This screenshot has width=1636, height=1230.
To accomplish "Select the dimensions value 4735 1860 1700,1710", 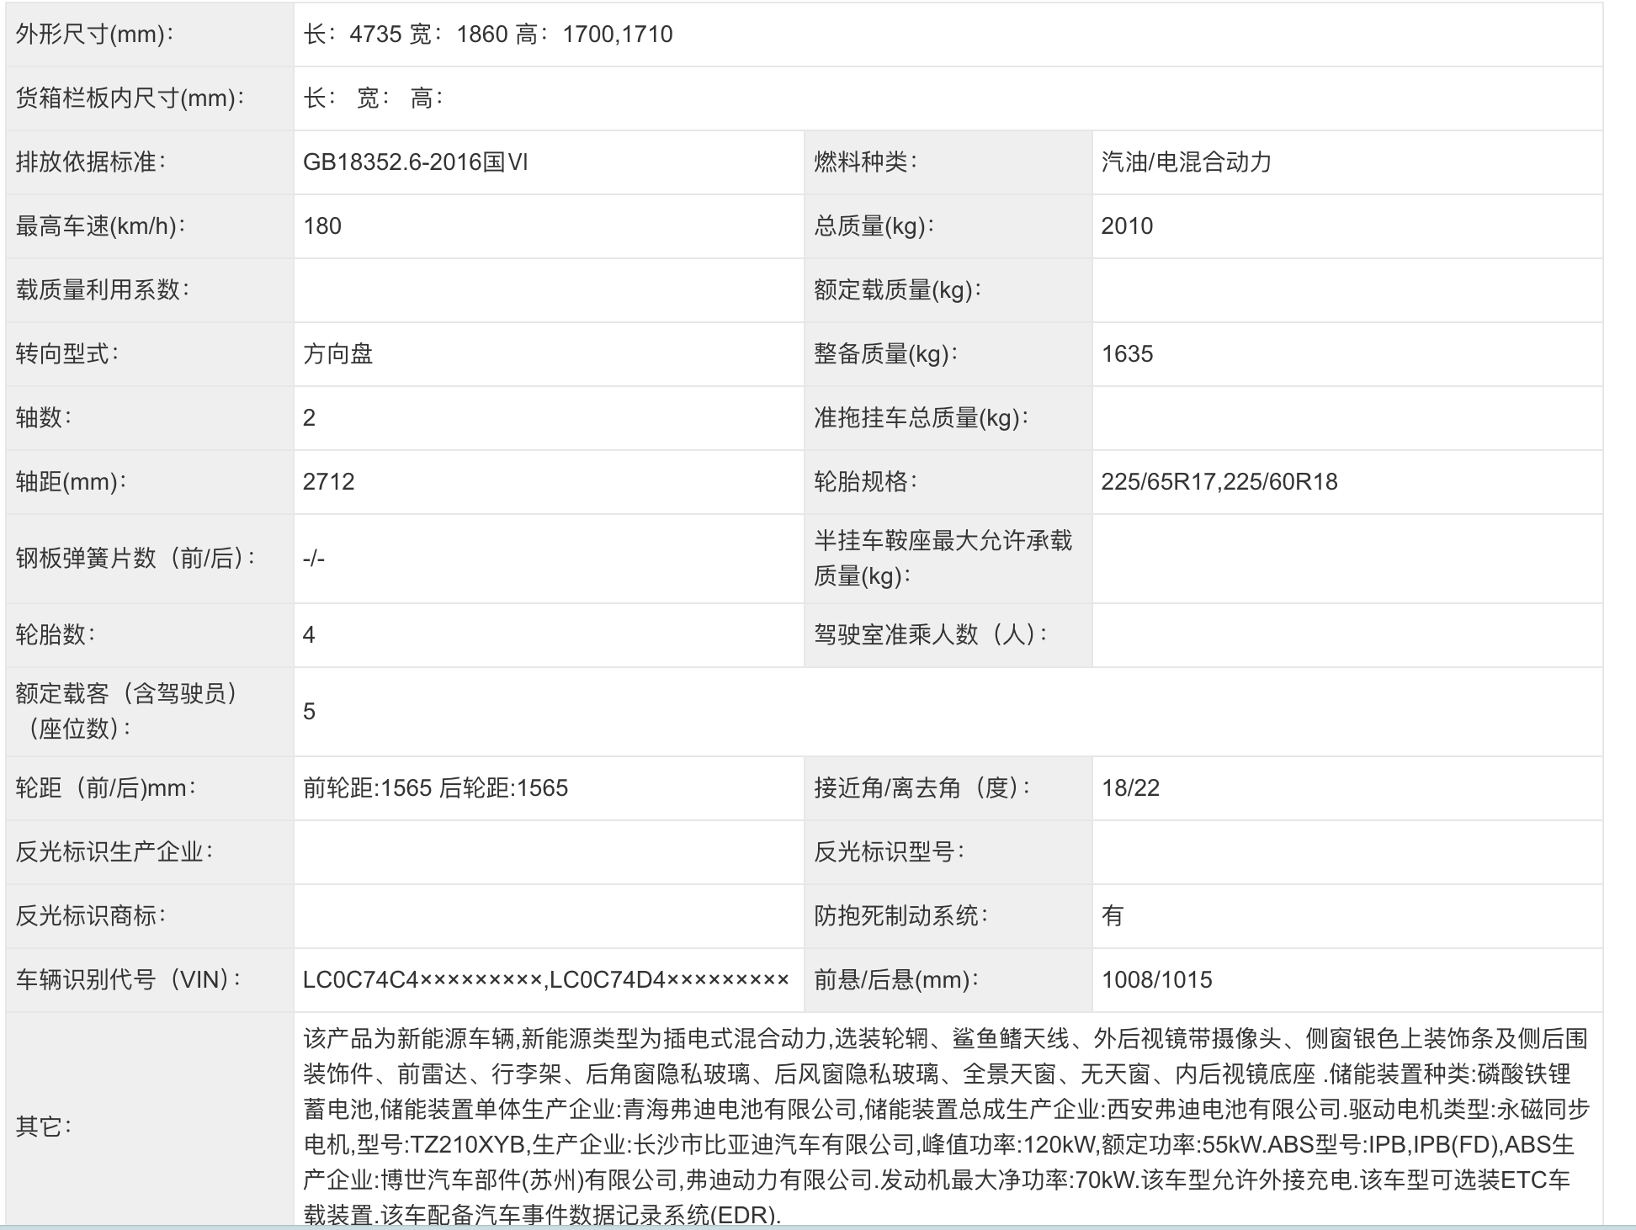I will [488, 34].
